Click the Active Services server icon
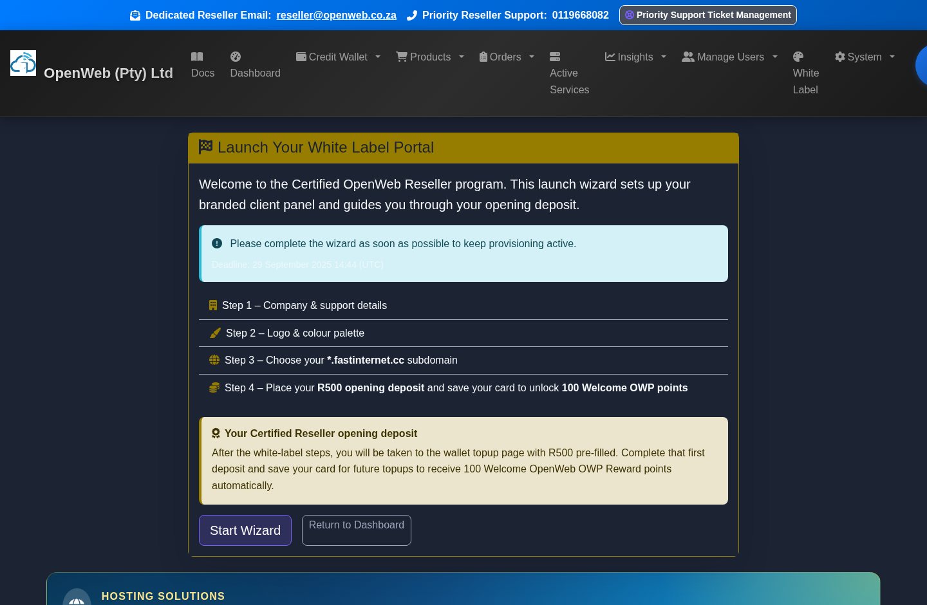The image size is (927, 605). point(555,57)
